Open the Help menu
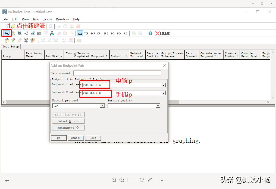This screenshot has width=276, height=189. (x=76, y=19)
